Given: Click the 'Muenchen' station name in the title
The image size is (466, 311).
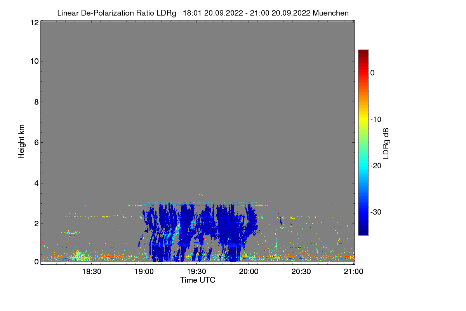Looking at the screenshot, I should [330, 13].
